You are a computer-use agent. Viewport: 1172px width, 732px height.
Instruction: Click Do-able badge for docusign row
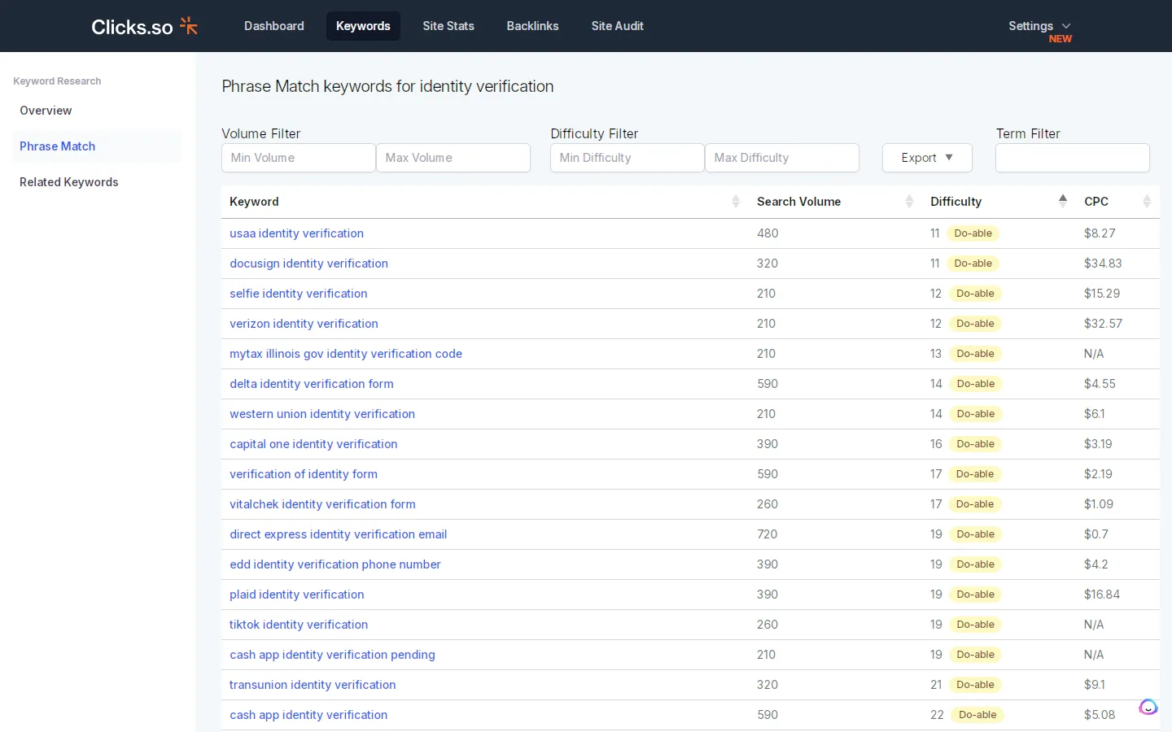click(x=973, y=264)
